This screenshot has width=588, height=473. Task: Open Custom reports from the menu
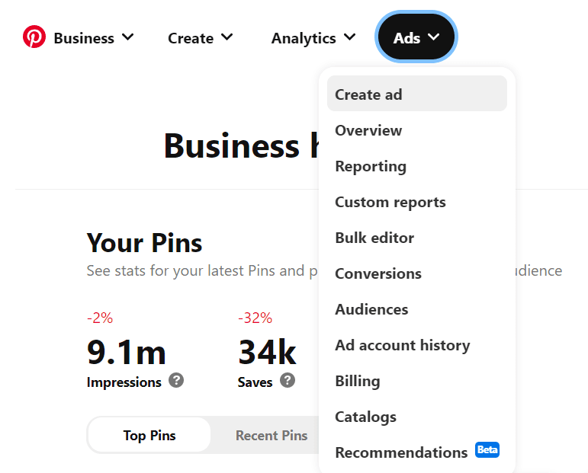coord(390,202)
